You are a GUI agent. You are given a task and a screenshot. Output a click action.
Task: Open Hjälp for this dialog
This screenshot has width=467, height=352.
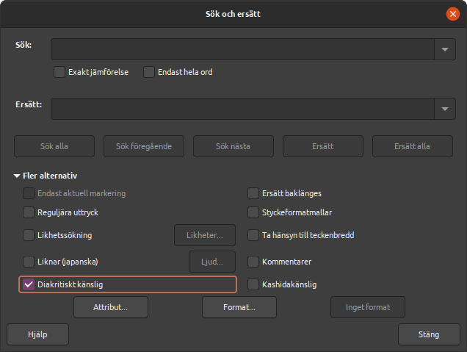pyautogui.click(x=38, y=334)
